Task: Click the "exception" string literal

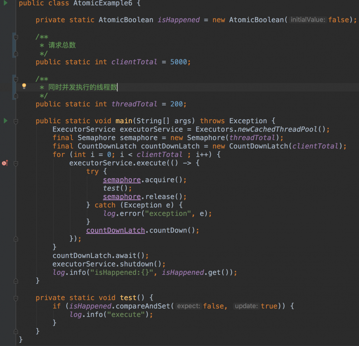Action: click(x=168, y=213)
